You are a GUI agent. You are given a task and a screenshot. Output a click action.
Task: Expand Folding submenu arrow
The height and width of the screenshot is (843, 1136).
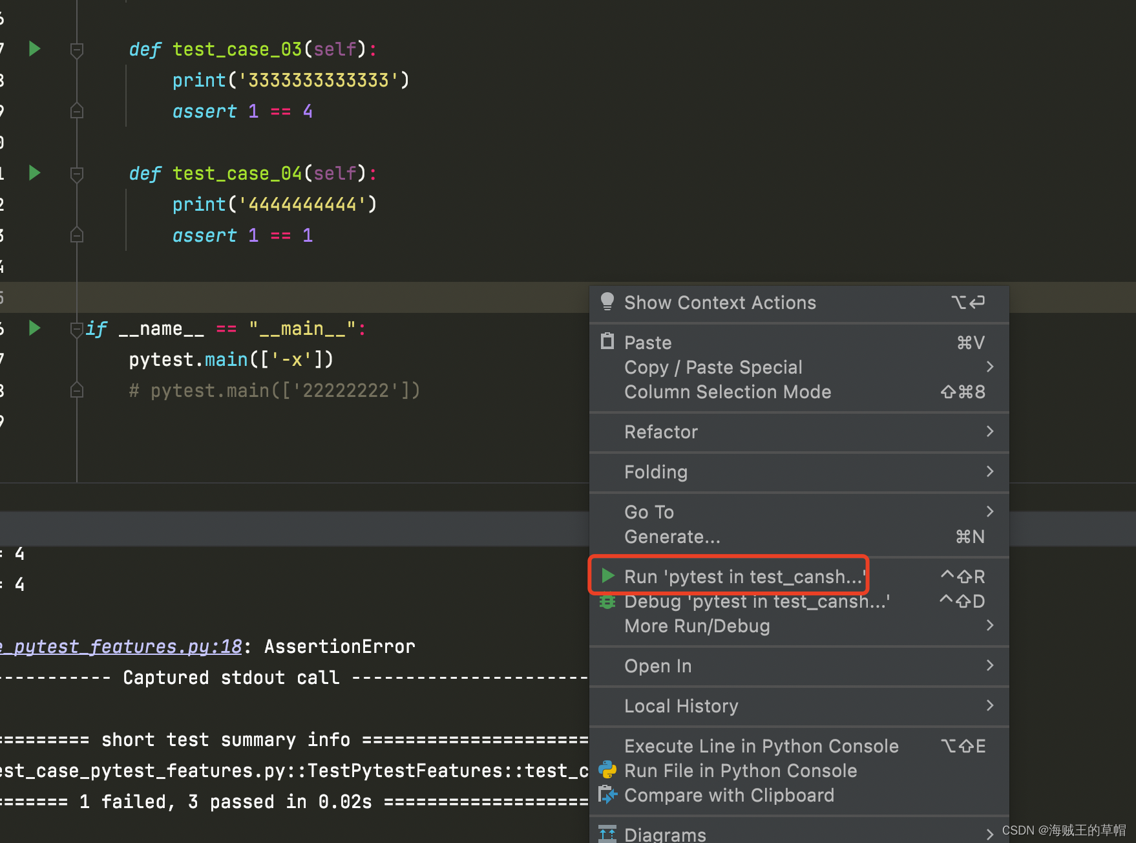coord(990,471)
